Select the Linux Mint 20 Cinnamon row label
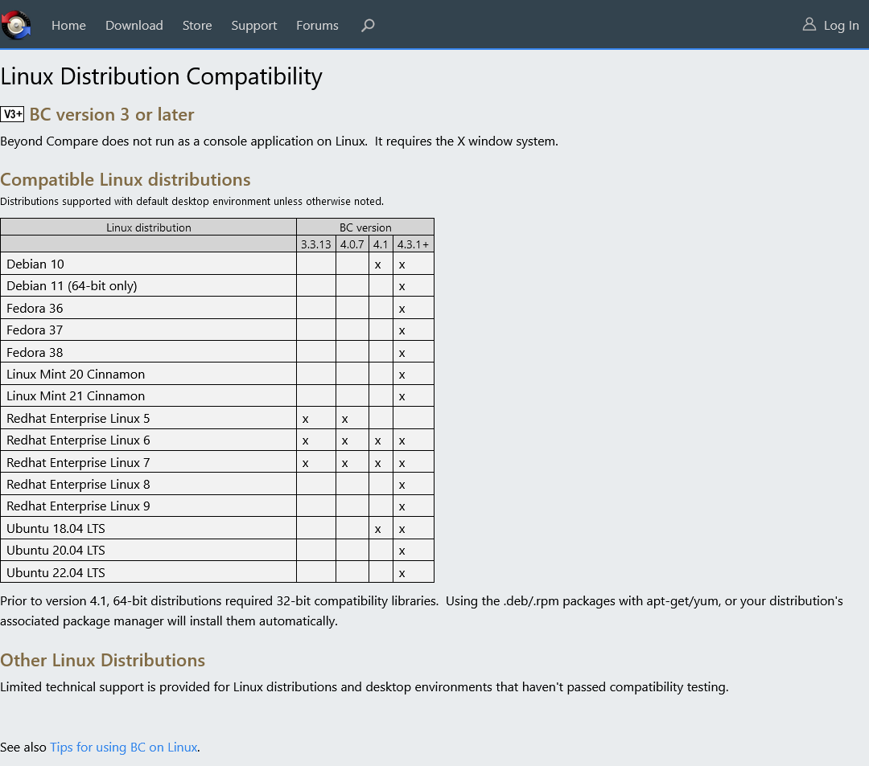Screen dimensions: 869x766 click(76, 375)
